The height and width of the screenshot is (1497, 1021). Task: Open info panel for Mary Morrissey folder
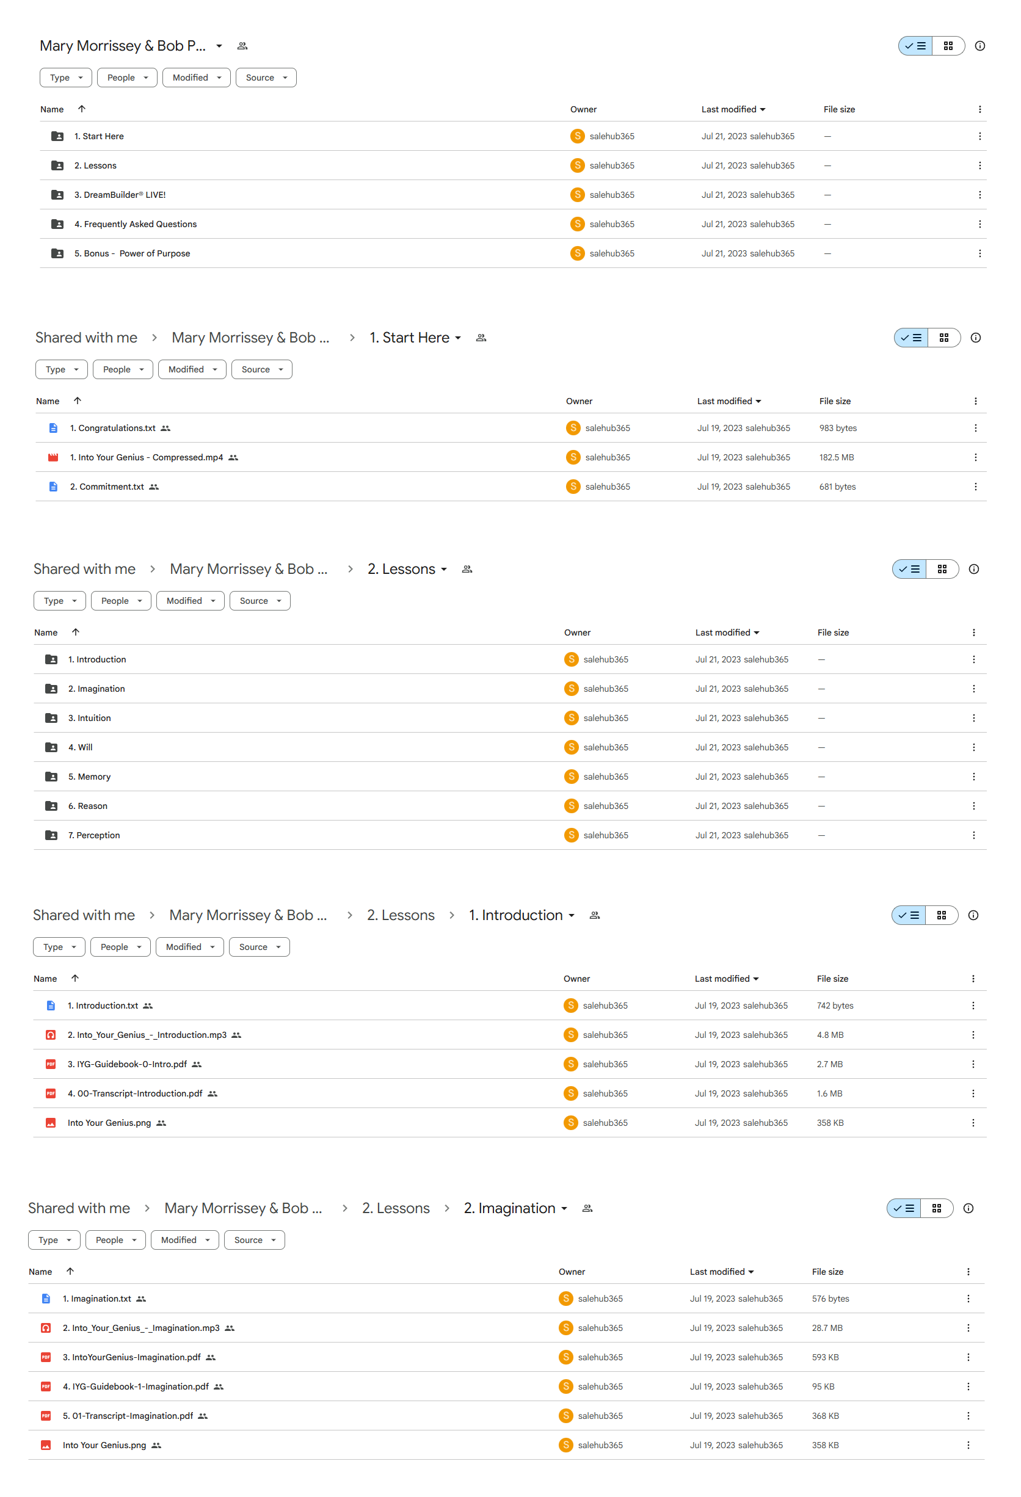[979, 46]
